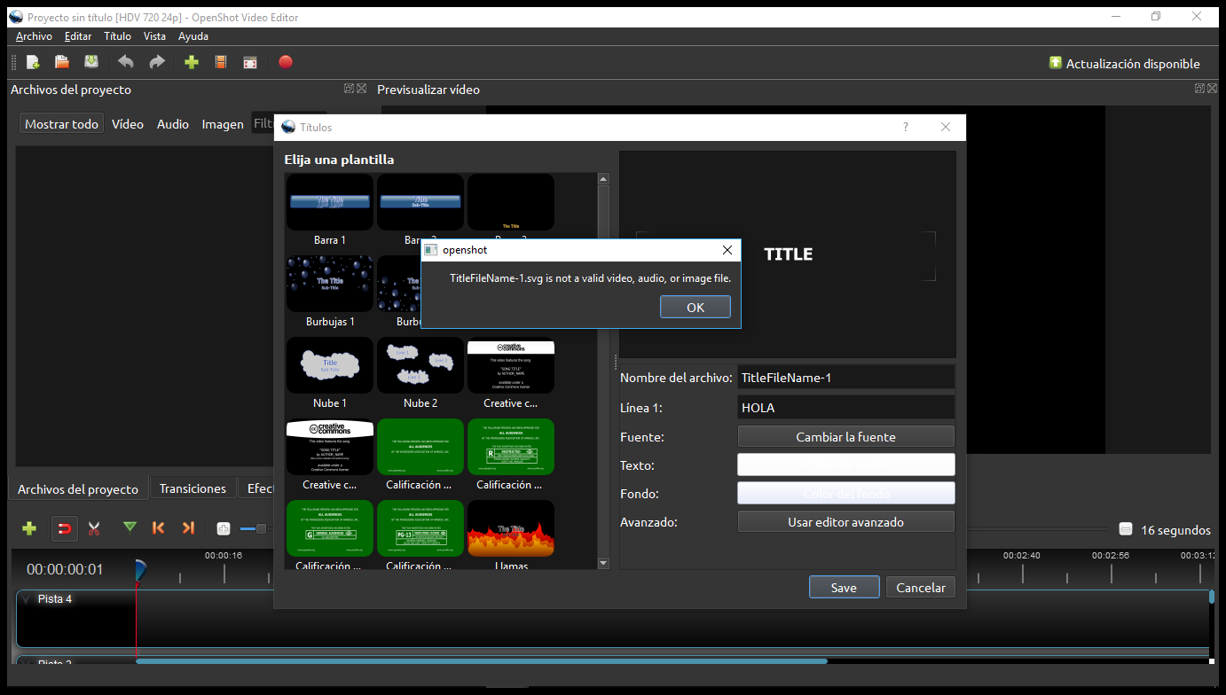
Task: Center the timeline on the playhead
Action: 224,528
